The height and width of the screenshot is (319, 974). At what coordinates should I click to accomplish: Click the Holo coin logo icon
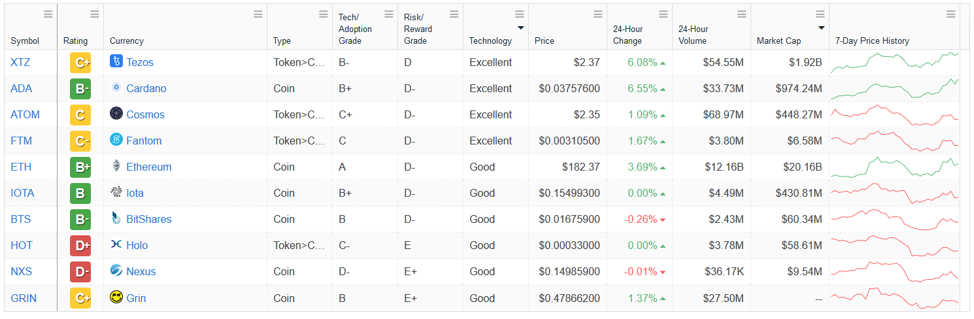point(116,244)
